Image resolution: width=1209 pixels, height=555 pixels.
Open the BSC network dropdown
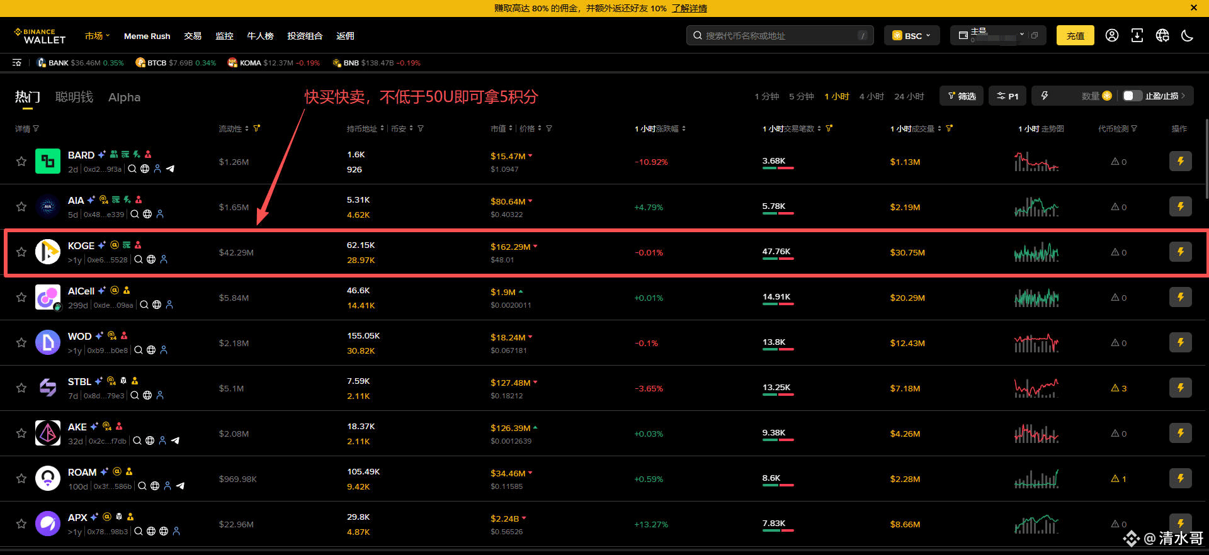click(911, 36)
